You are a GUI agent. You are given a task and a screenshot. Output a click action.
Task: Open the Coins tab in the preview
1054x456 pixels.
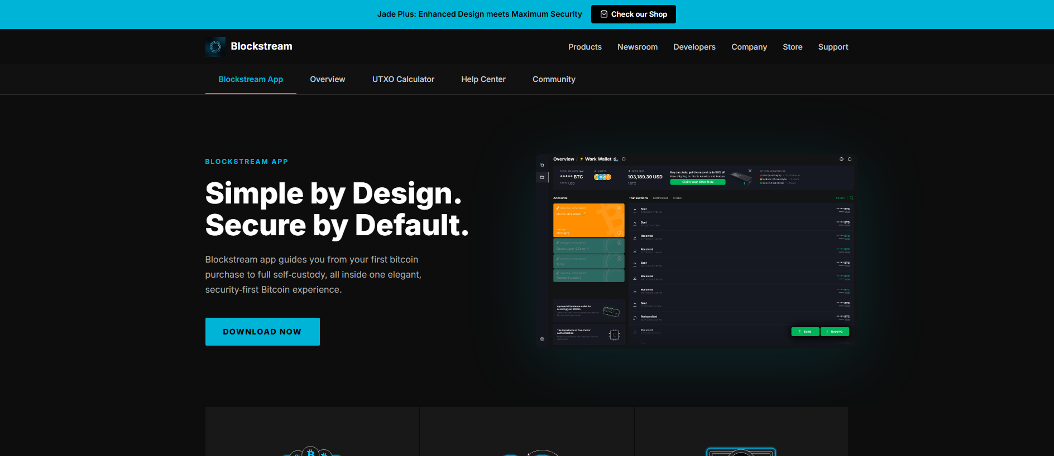pyautogui.click(x=677, y=198)
